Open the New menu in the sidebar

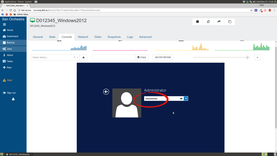click(x=13, y=67)
